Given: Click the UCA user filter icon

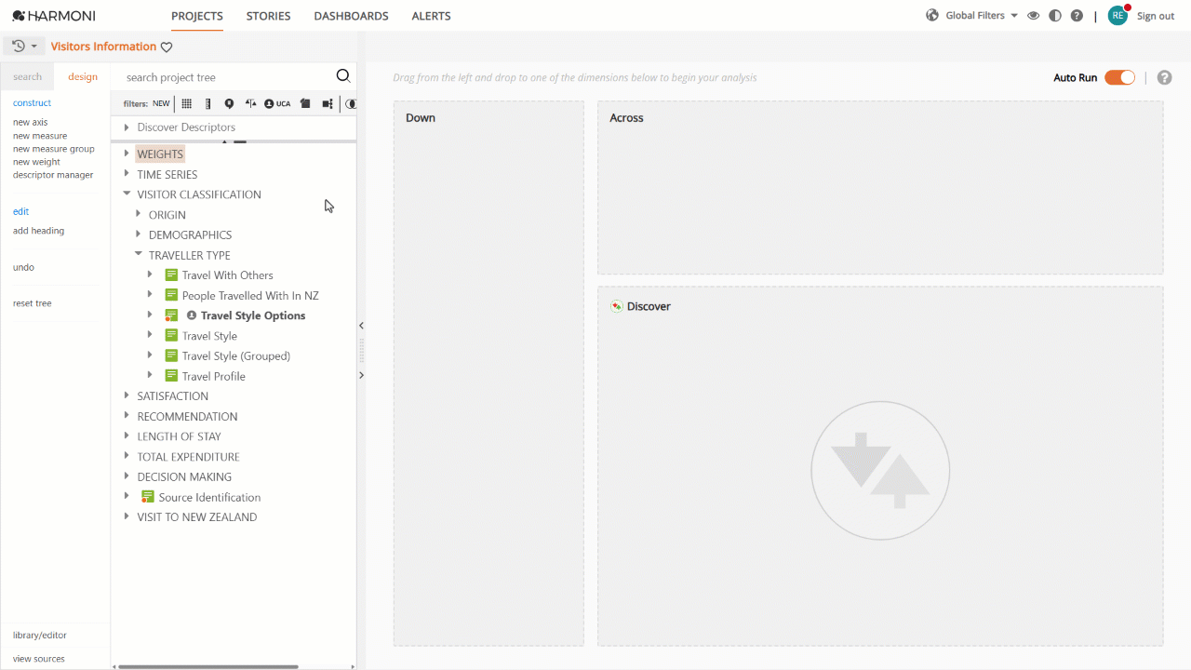Looking at the screenshot, I should (277, 104).
